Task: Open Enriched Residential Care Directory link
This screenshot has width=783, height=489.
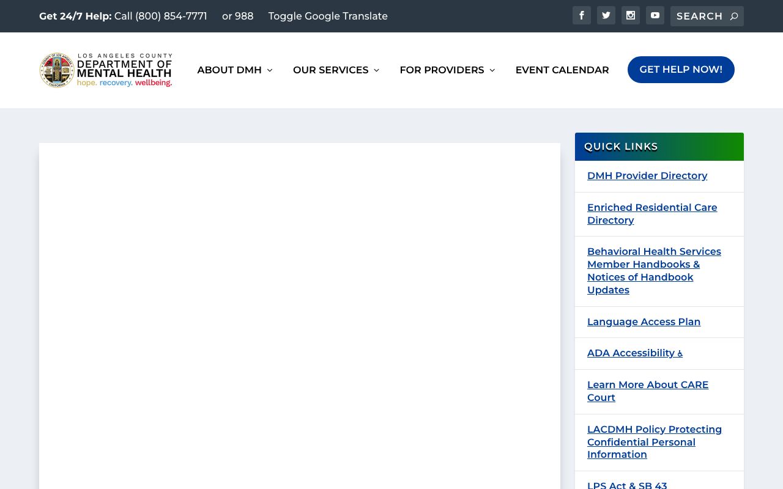Action: [651, 213]
